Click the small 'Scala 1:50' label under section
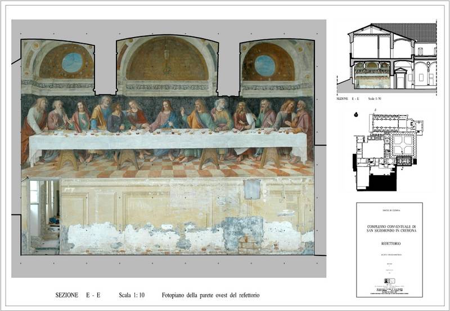 pos(375,98)
